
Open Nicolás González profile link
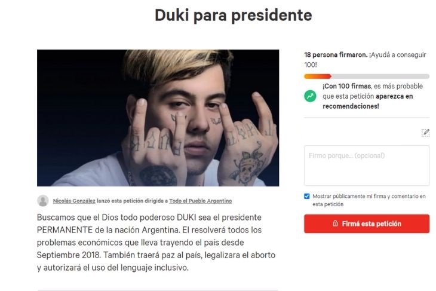(x=74, y=201)
